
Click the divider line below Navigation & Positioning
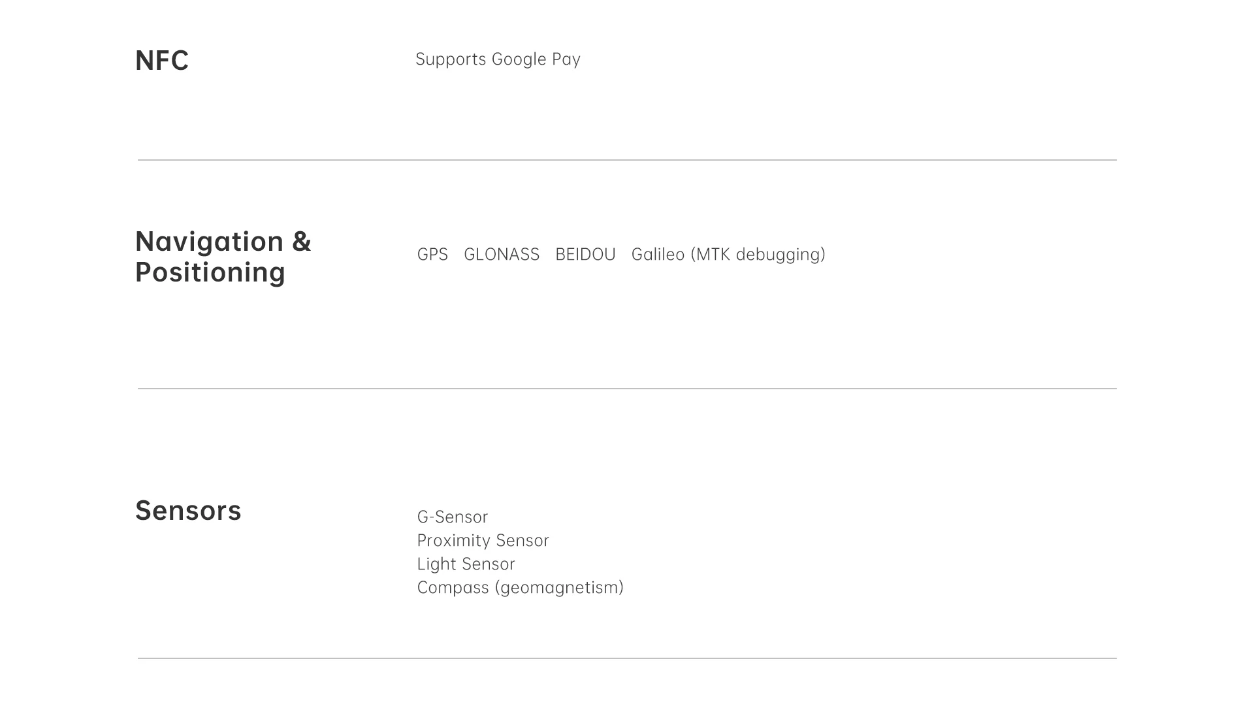[x=627, y=389]
